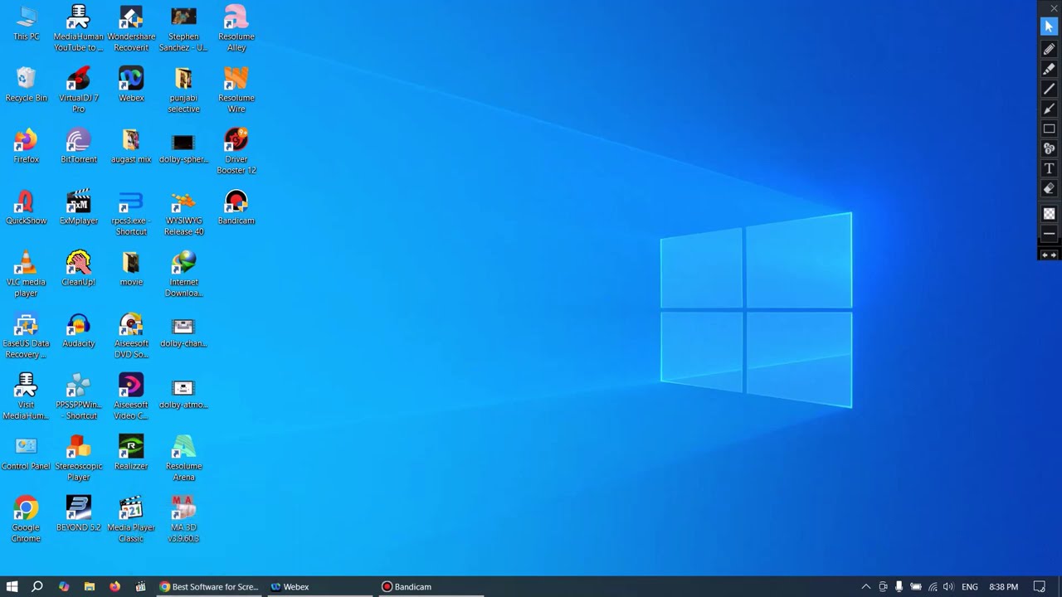1062x597 pixels.
Task: Select the BitTorrent desktop shortcut
Action: [79, 146]
